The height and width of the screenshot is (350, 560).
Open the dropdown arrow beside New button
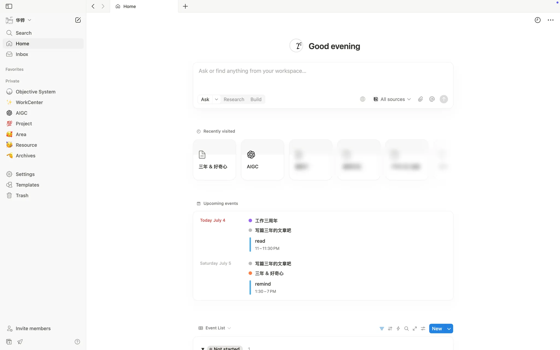click(x=449, y=329)
